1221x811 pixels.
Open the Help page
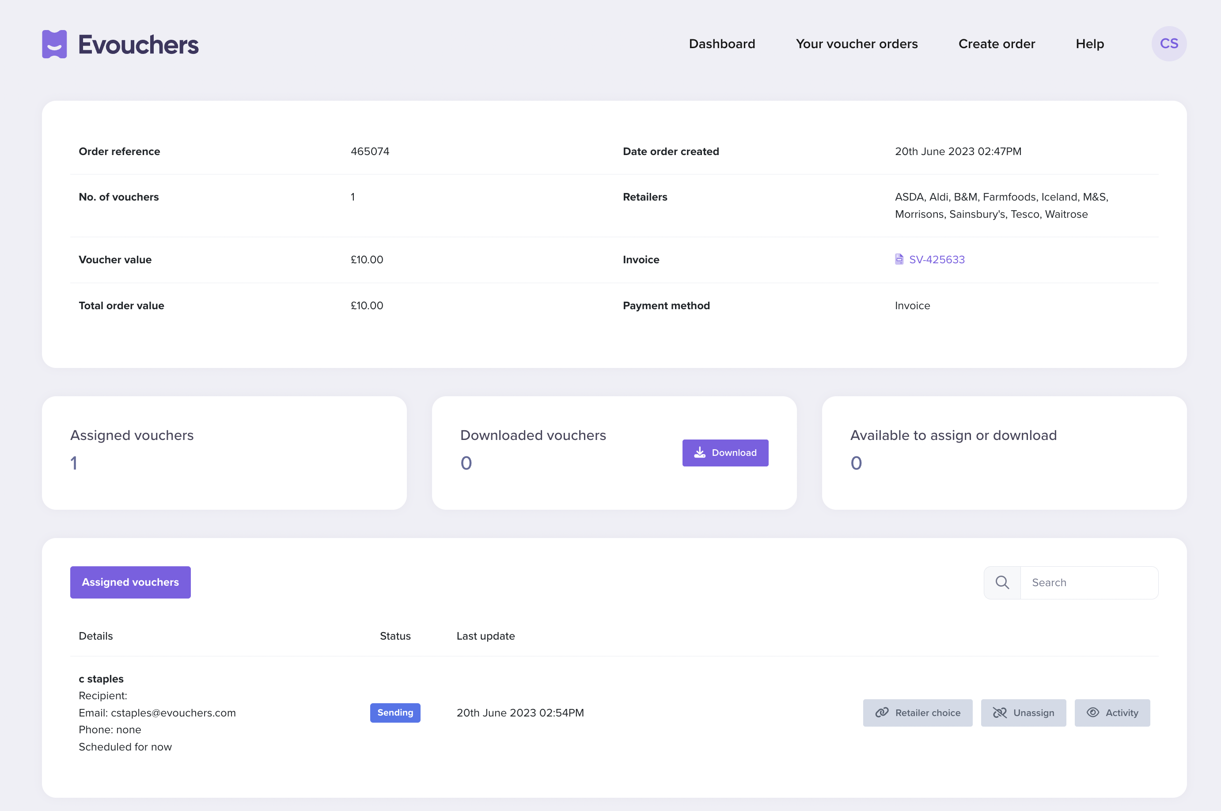pyautogui.click(x=1090, y=44)
